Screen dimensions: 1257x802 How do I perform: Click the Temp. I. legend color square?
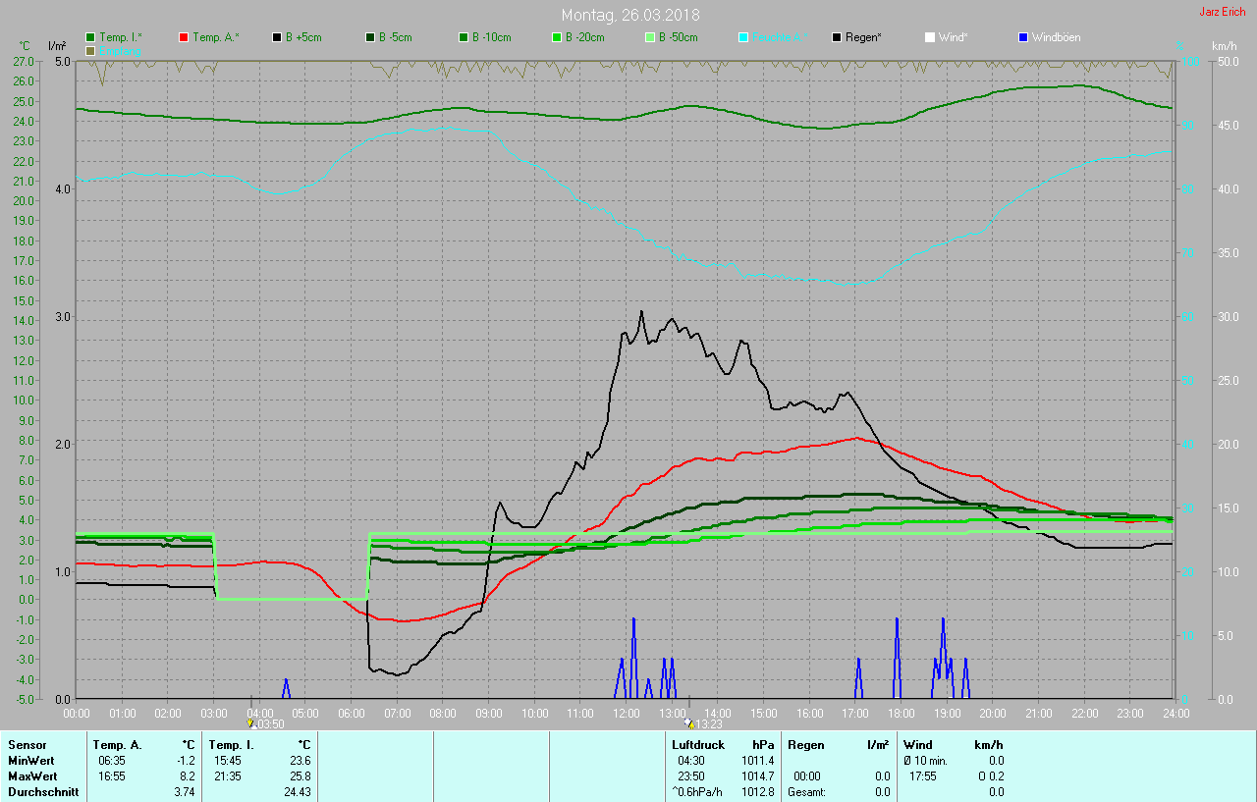point(90,37)
